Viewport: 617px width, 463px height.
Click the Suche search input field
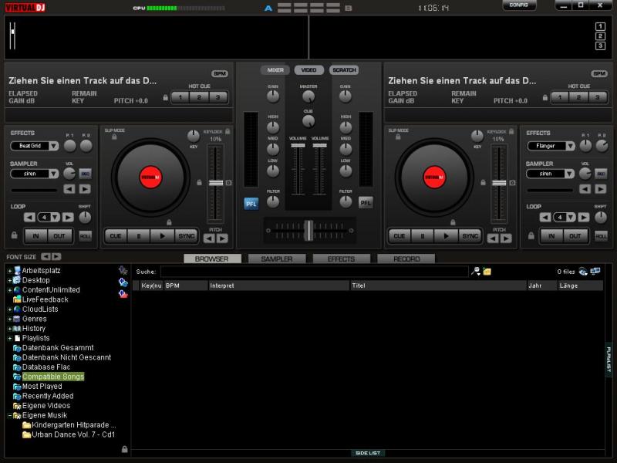[x=314, y=272]
